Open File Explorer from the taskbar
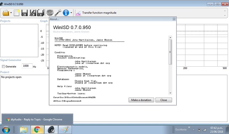Screen dimensions: 229x134 (24, 130)
